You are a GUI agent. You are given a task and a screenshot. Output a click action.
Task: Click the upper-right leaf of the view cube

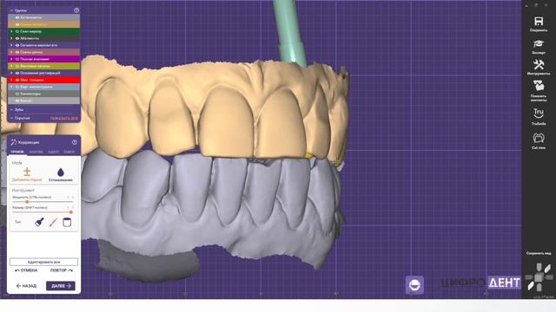[547, 269]
